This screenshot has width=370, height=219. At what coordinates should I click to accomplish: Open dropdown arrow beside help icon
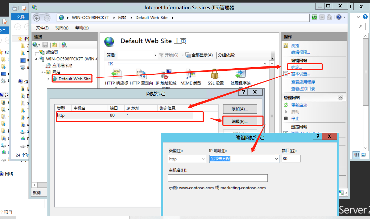pos(344,17)
